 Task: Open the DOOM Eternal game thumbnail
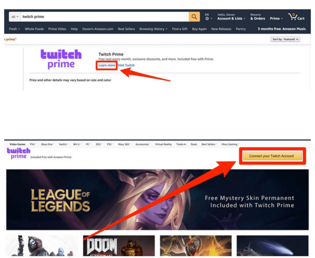pos(119,246)
